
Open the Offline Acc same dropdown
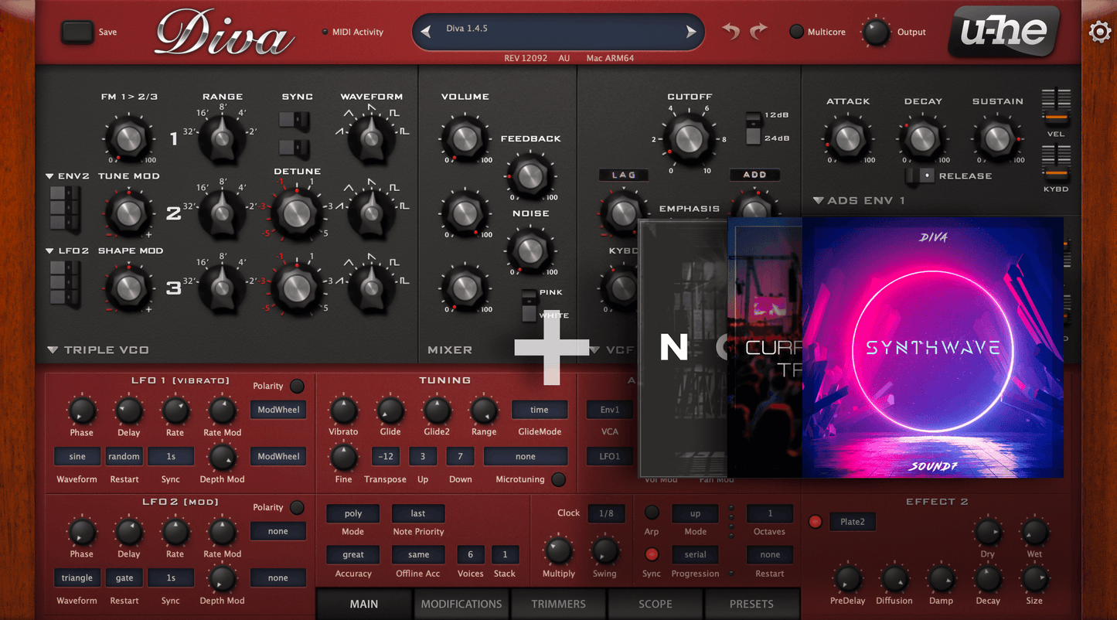[418, 554]
